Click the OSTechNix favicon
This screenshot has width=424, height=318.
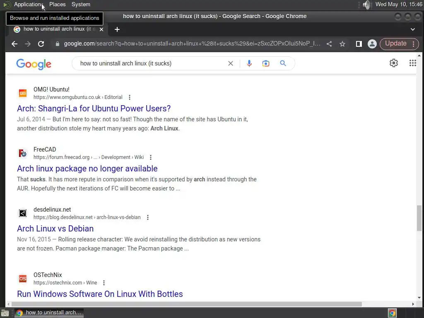click(23, 279)
